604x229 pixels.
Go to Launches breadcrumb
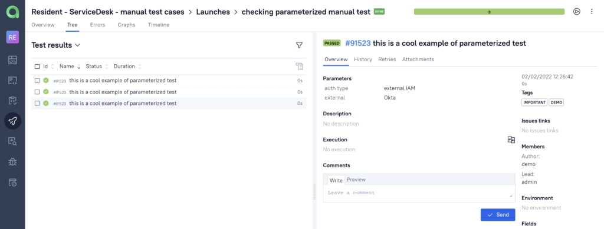(x=213, y=12)
